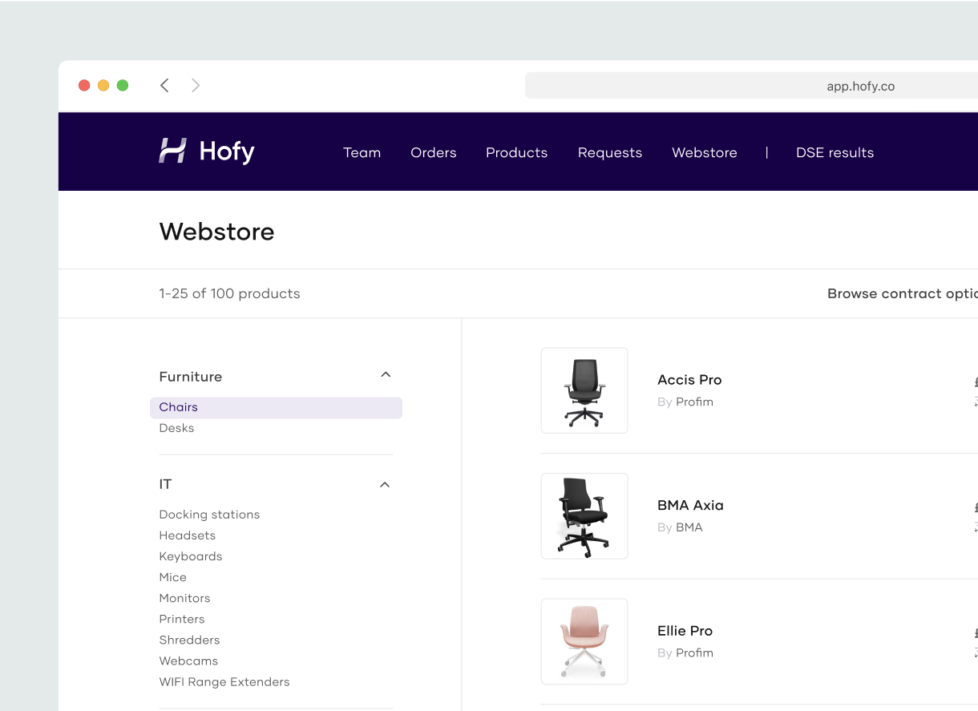Open the Team menu item
978x711 pixels.
tap(362, 152)
